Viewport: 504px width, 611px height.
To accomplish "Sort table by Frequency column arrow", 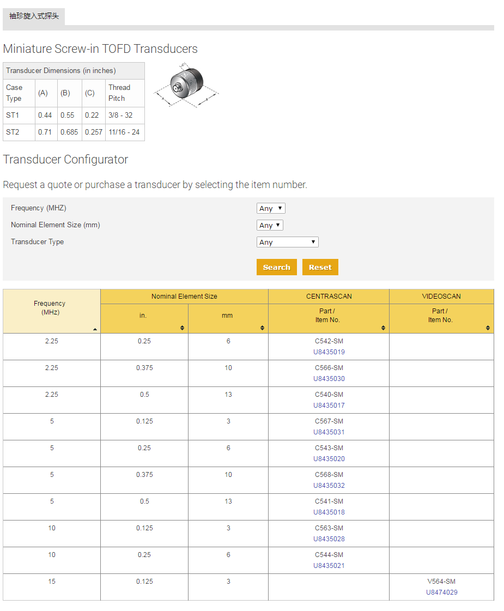I will 95,329.
